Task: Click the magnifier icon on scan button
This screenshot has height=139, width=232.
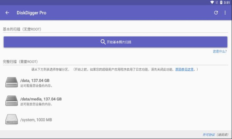Action: [x=103, y=42]
